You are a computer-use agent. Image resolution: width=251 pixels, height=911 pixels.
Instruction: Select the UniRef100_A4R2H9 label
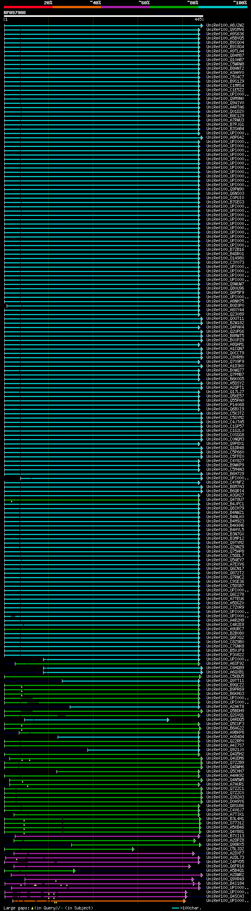click(225, 621)
